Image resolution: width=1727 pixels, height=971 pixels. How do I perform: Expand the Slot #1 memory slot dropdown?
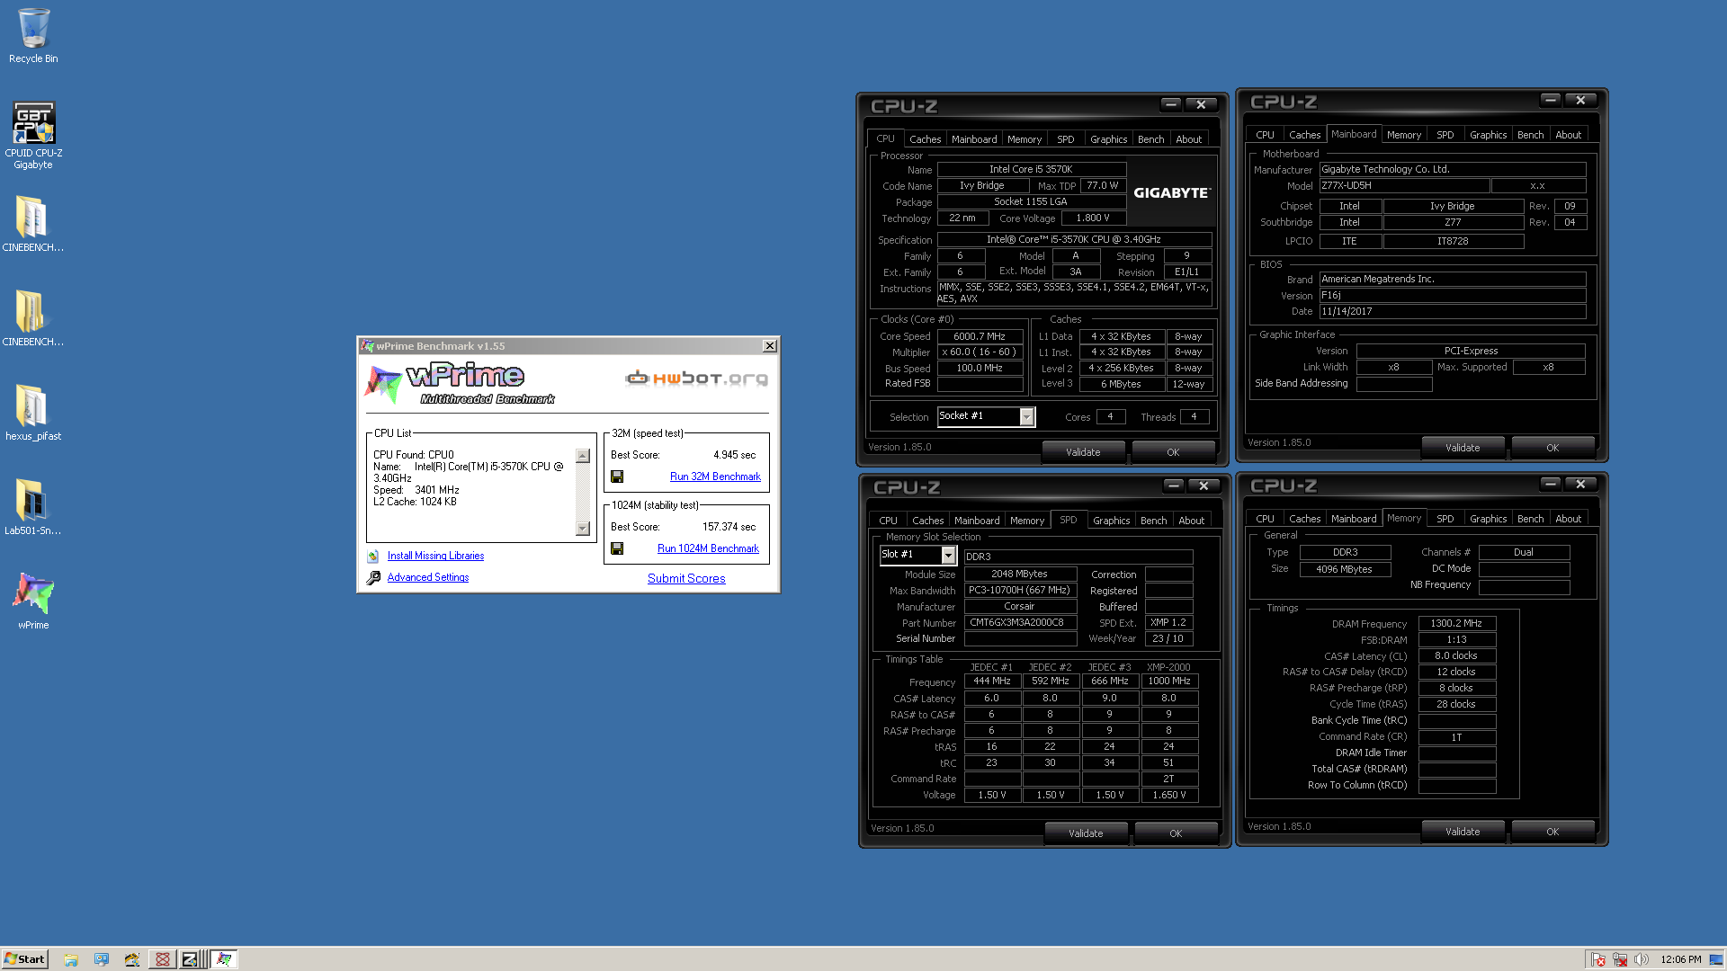click(x=948, y=556)
